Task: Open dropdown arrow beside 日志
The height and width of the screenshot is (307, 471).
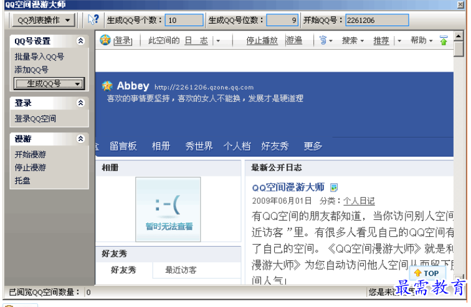Action: click(x=218, y=41)
